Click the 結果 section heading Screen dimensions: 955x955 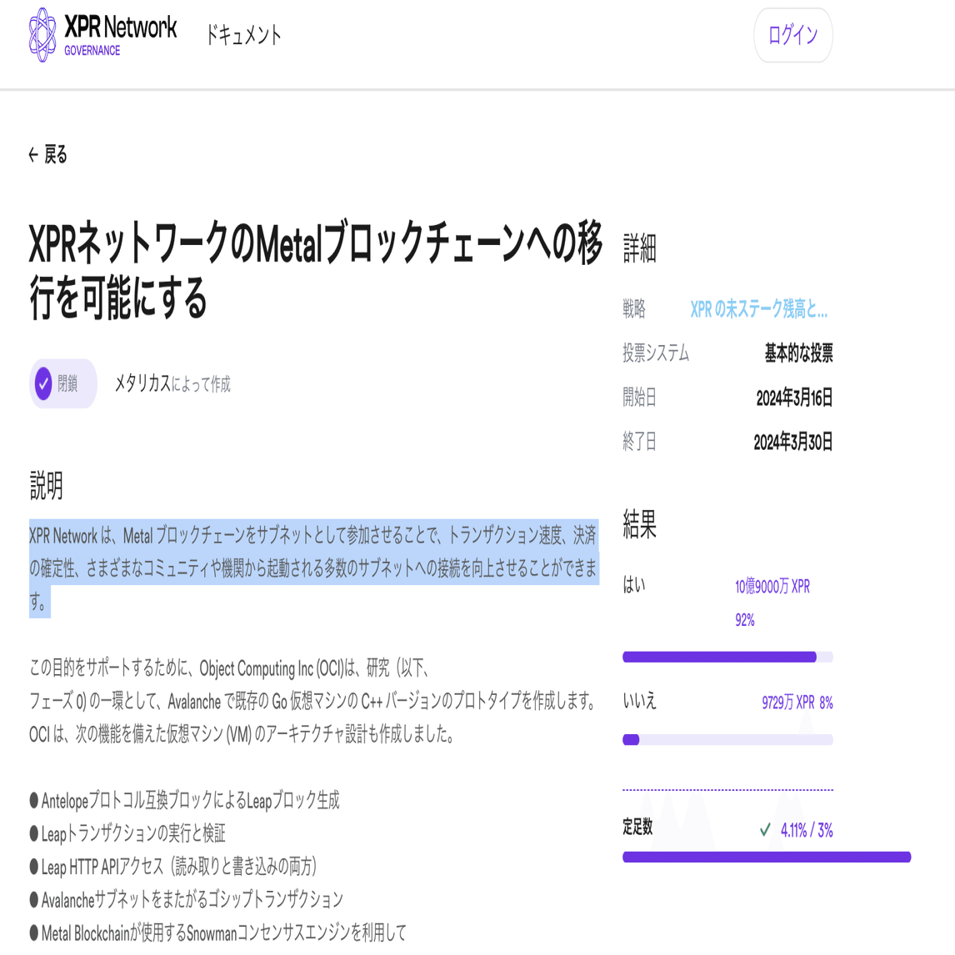(x=639, y=524)
